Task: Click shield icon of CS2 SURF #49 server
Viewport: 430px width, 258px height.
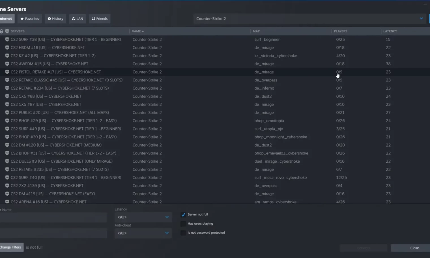Action: pyautogui.click(x=7, y=129)
